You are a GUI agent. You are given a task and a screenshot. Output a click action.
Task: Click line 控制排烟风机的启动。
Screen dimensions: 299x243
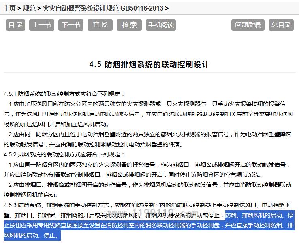coord(31,195)
